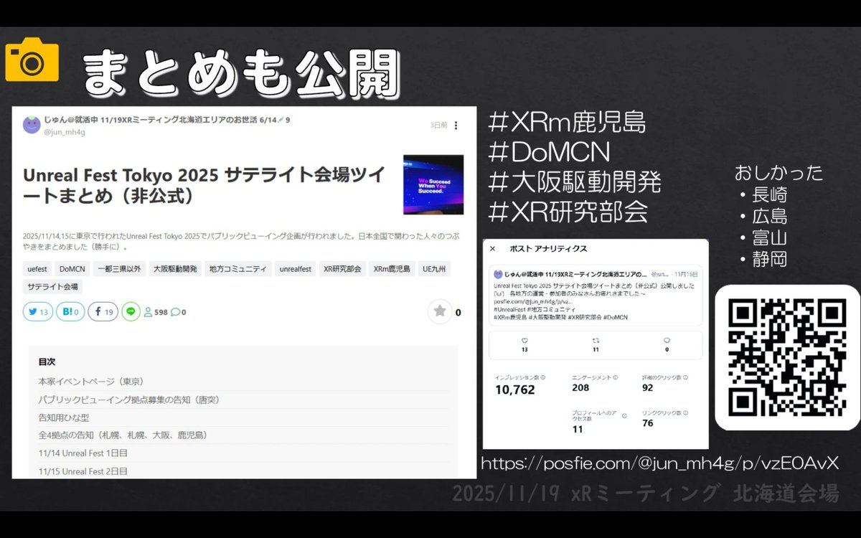
Task: Share via the Twitter button showing 13
Action: [38, 312]
